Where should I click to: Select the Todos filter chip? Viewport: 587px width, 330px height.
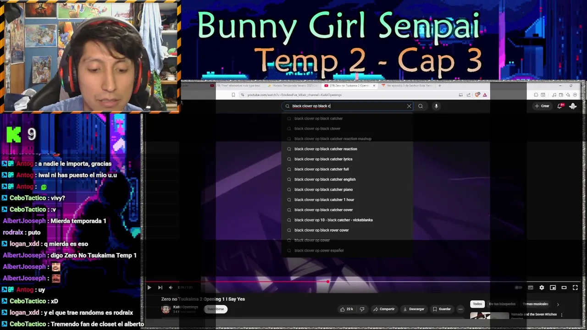pos(477,304)
